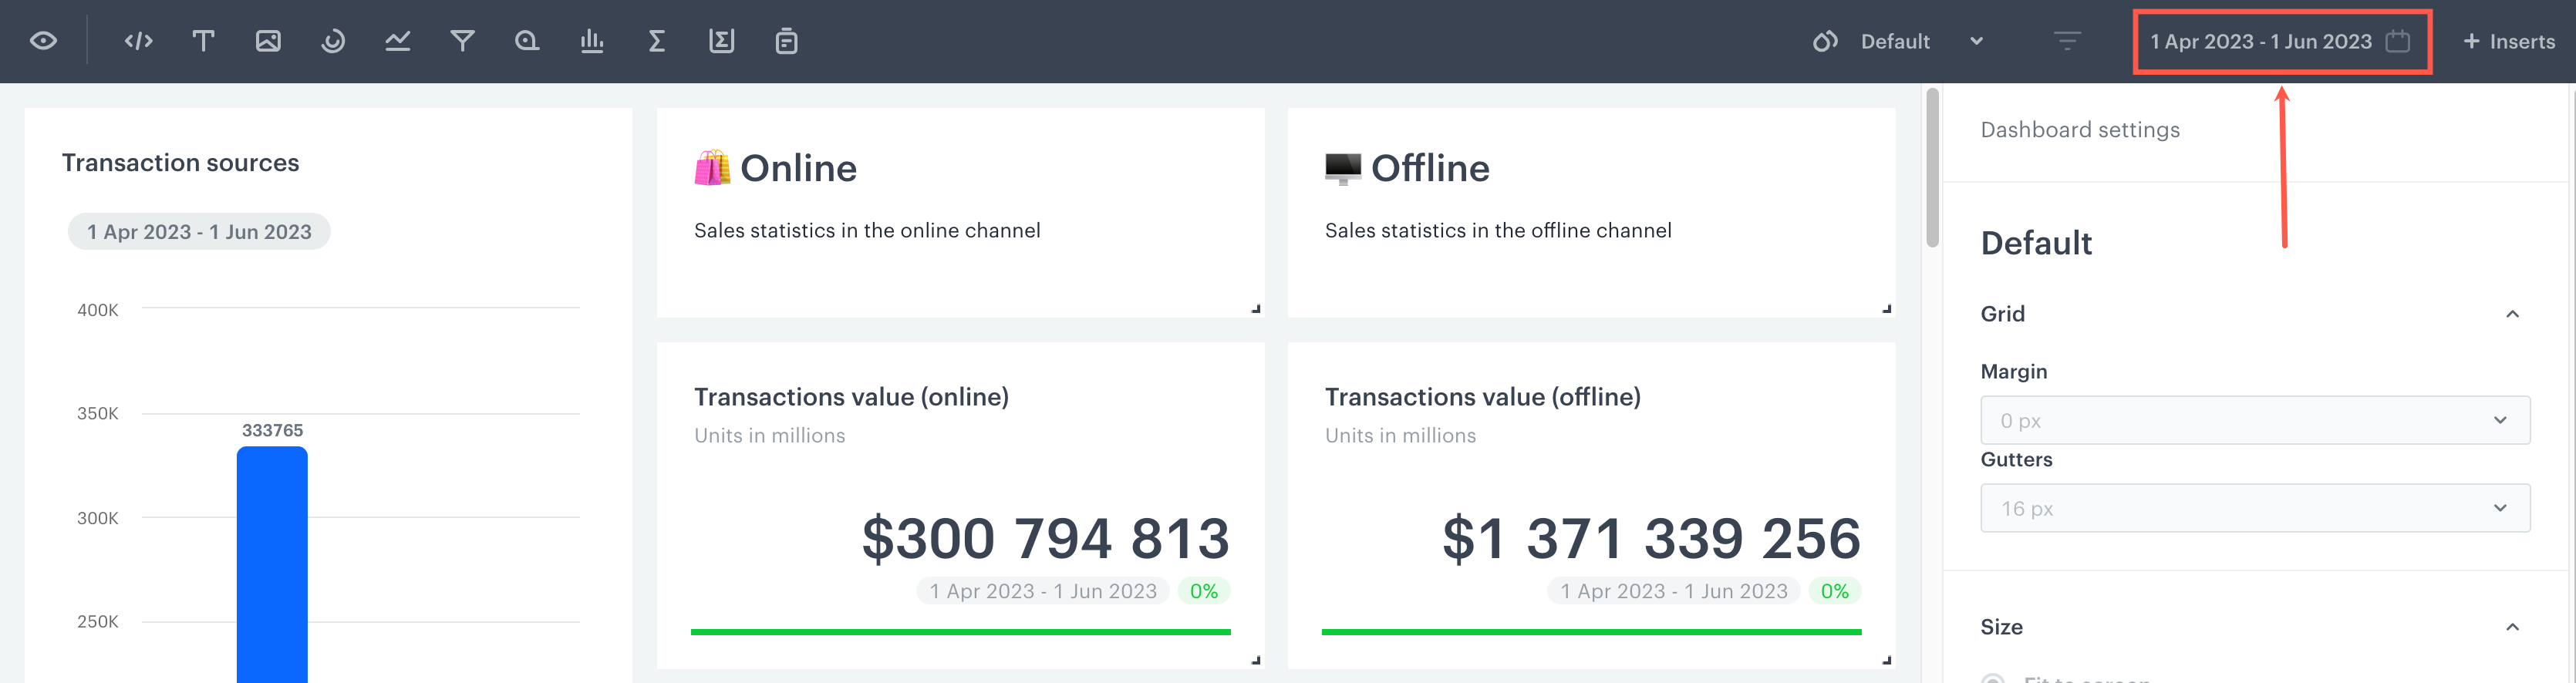Collapse the Size section
This screenshot has width=2576, height=683.
[x=2512, y=627]
